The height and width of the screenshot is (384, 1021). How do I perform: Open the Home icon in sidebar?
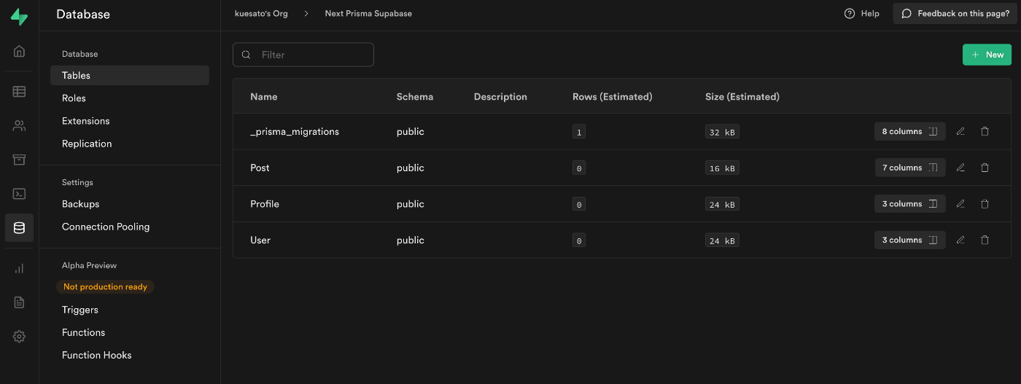tap(20, 51)
